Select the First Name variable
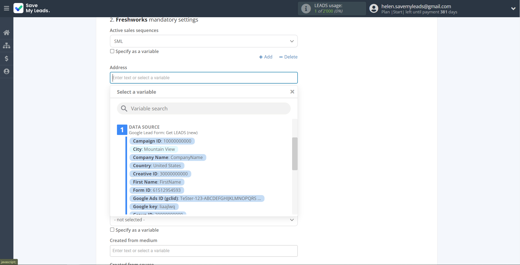The height and width of the screenshot is (265, 520). [157, 182]
